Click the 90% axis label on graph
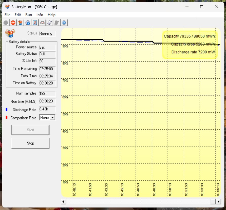Viewport: 226px width, 210px height. 65,46
